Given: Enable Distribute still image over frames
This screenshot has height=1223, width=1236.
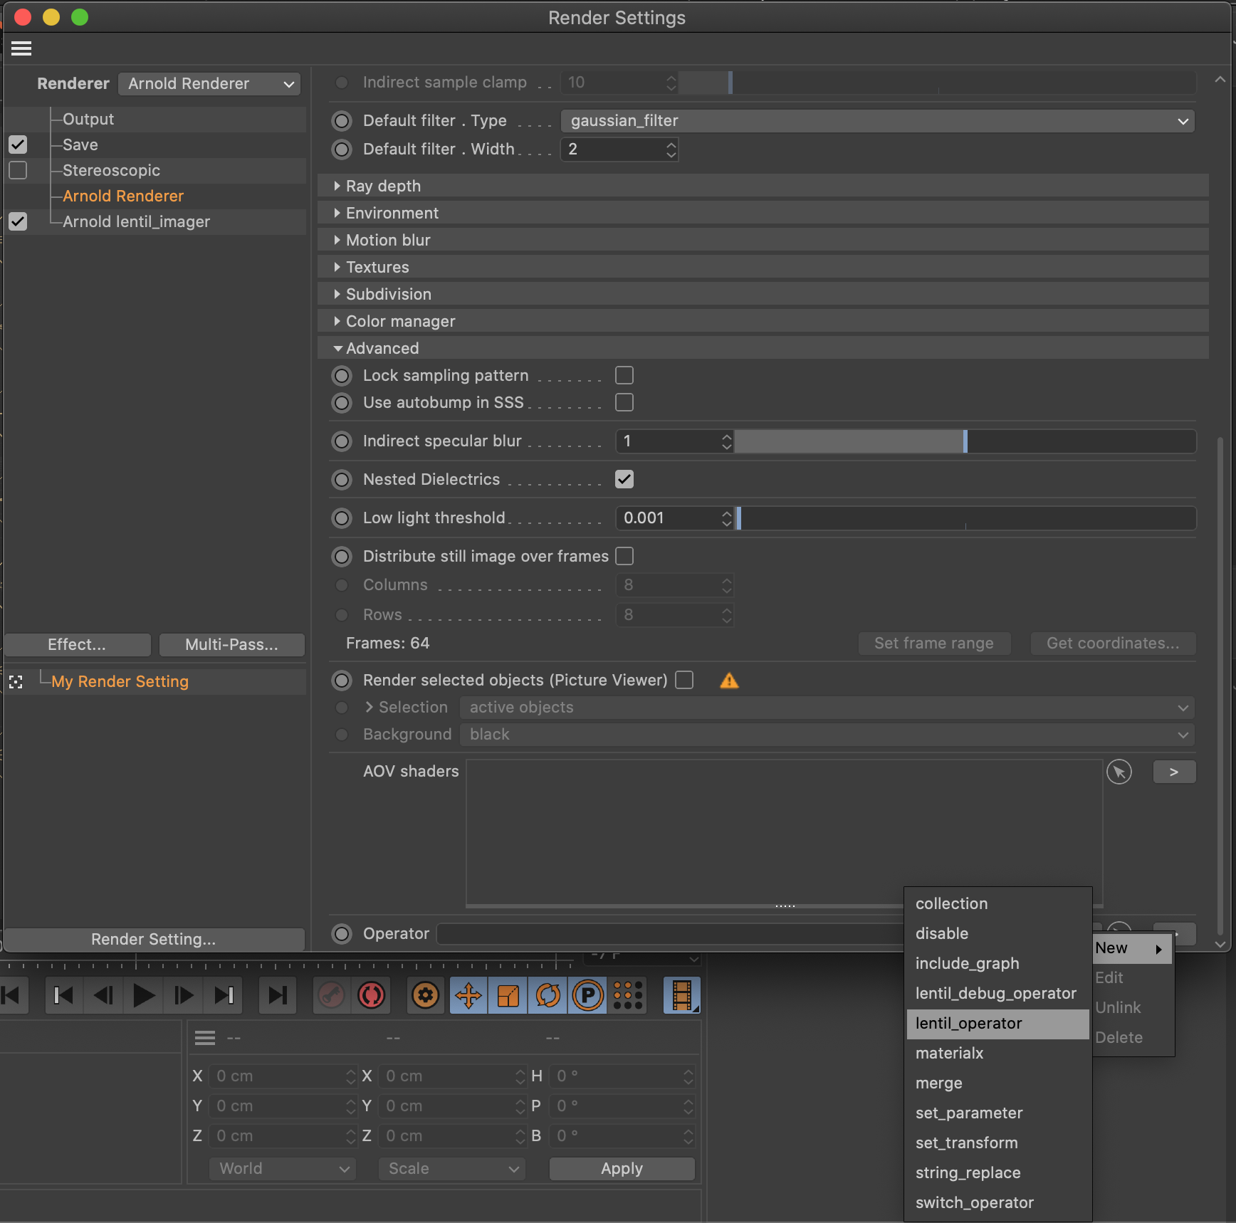Looking at the screenshot, I should pos(624,556).
